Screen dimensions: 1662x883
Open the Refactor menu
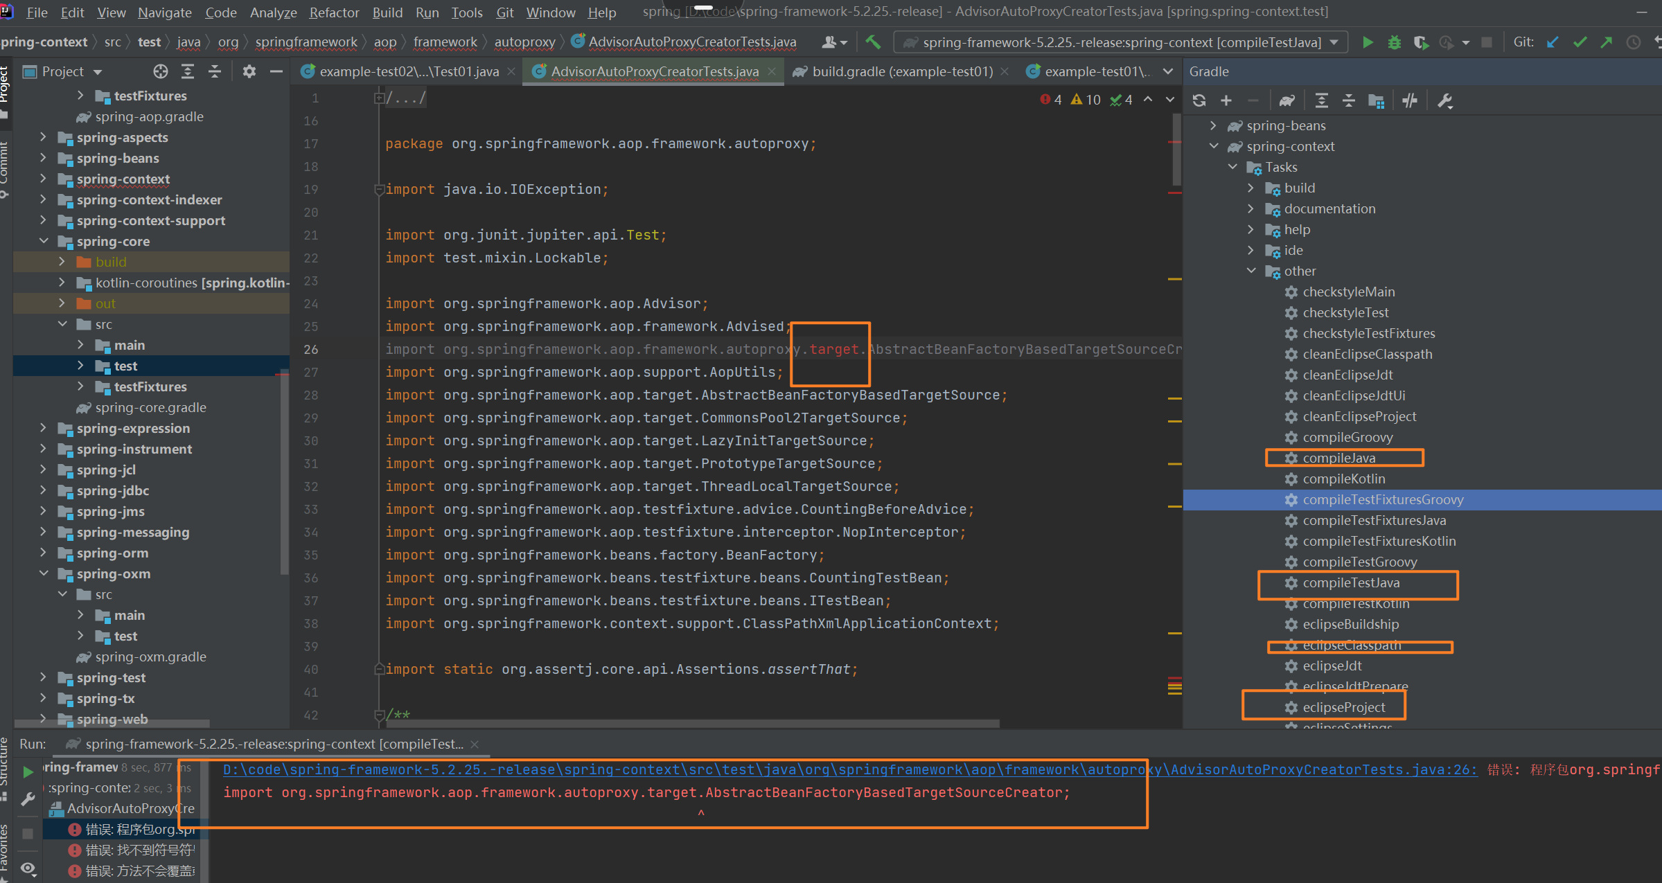(x=334, y=12)
